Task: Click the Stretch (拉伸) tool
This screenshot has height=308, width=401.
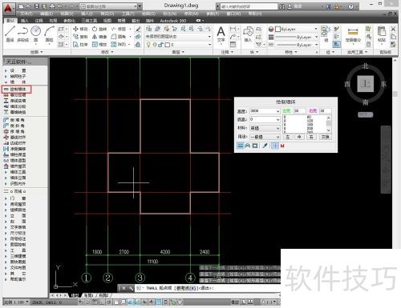Action: 80,45
